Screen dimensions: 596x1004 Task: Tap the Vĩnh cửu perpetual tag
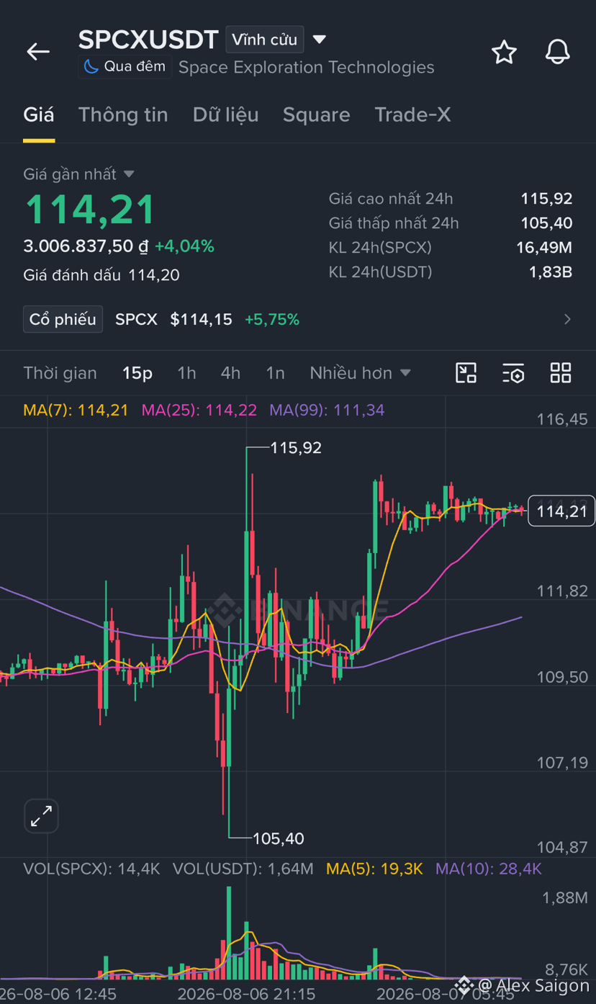click(x=265, y=40)
